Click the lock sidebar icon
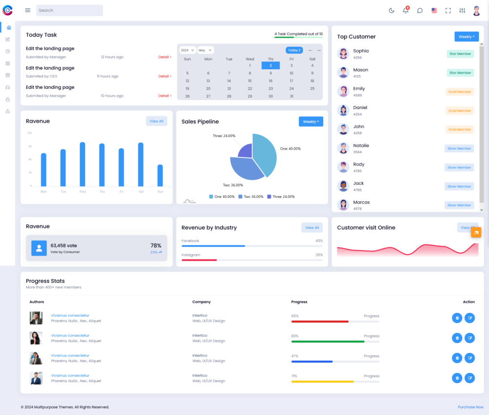 (9, 99)
